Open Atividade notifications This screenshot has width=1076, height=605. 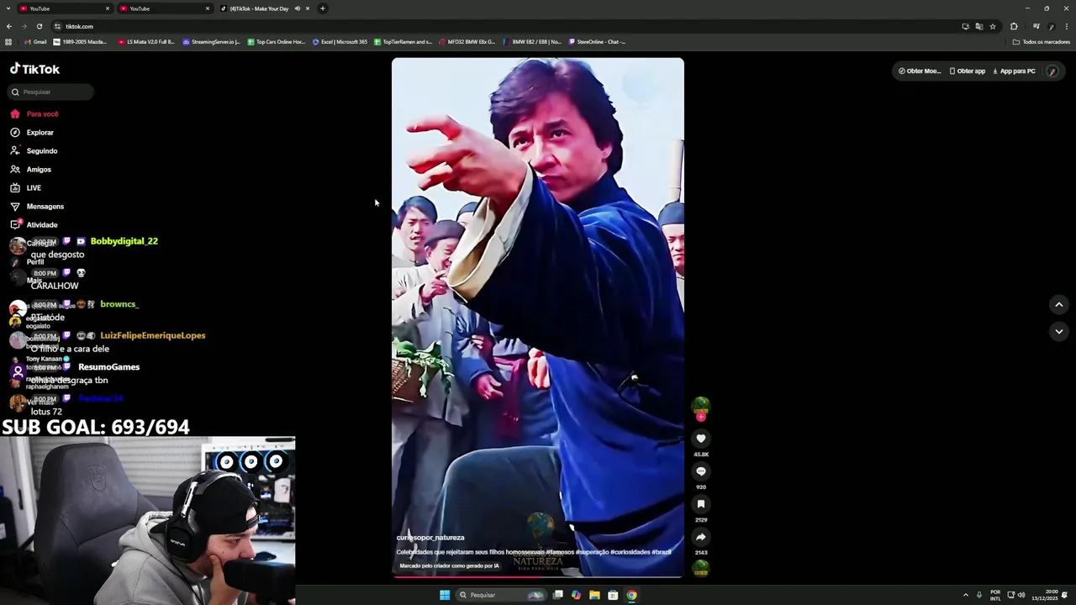point(34,225)
